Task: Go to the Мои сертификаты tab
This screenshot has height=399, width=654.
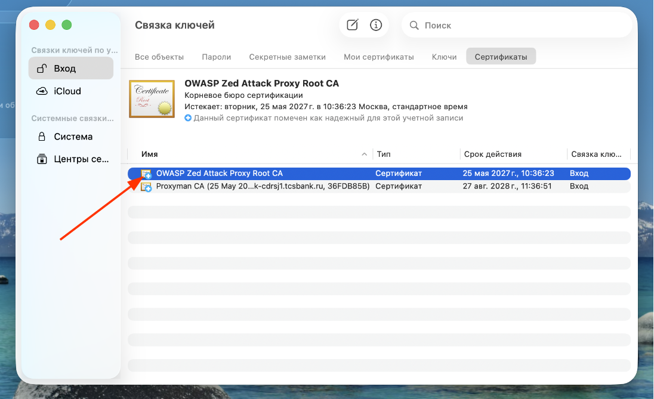Action: (379, 57)
